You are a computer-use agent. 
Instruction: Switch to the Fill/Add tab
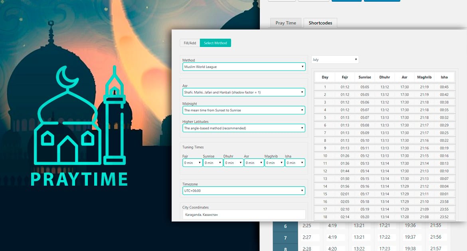190,43
